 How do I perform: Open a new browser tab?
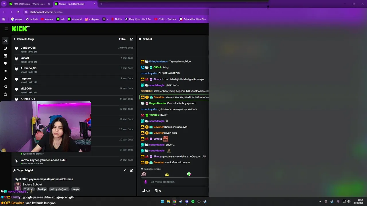coord(101,4)
